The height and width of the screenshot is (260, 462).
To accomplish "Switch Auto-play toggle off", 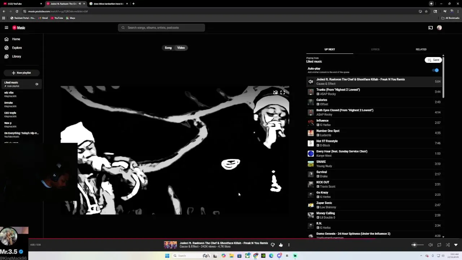I will pyautogui.click(x=436, y=70).
